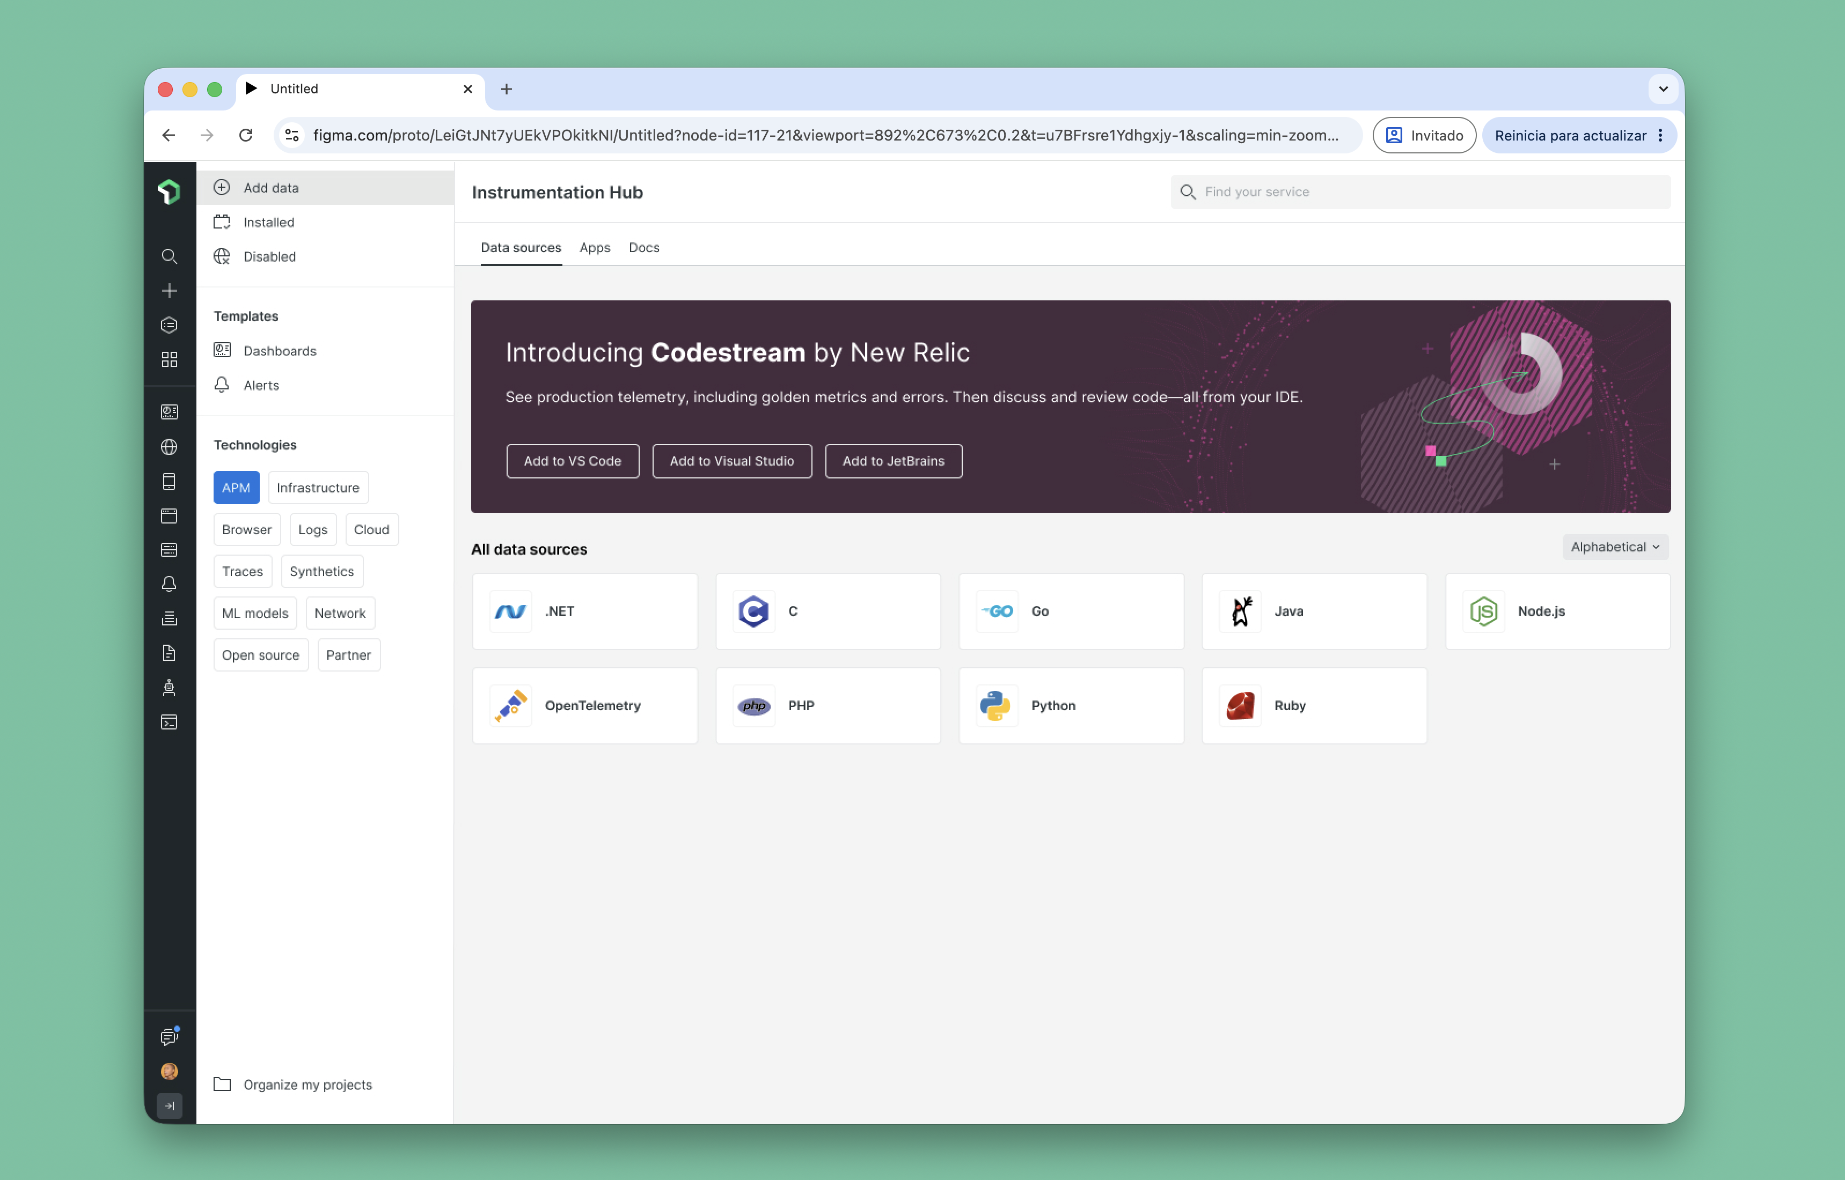Image resolution: width=1845 pixels, height=1180 pixels.
Task: Reload the page with refresh icon
Action: click(245, 136)
